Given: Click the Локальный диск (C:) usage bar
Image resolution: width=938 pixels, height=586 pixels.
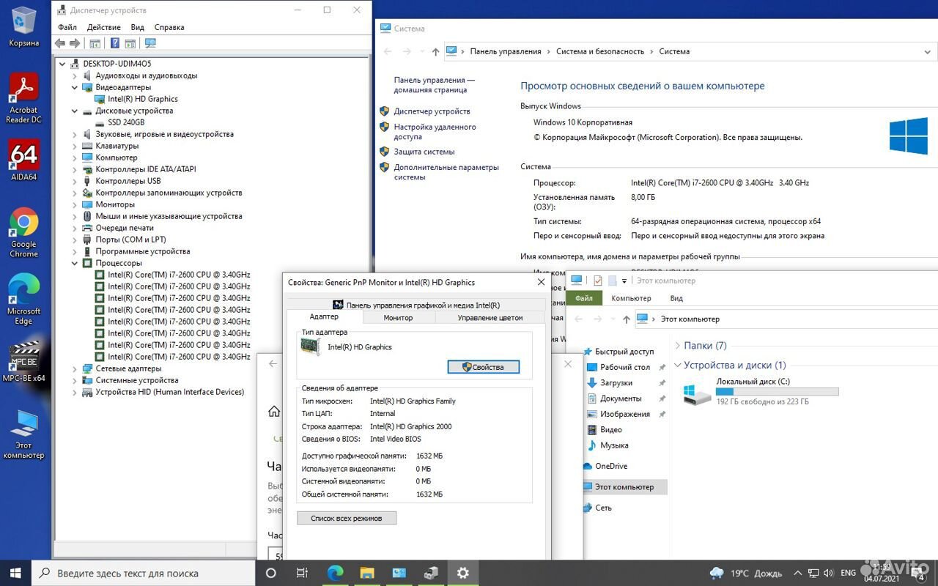Looking at the screenshot, I should [778, 392].
